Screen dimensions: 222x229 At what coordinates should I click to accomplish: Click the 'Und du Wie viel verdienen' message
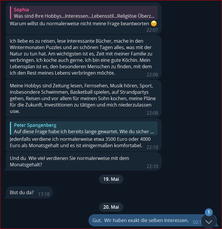84,161
